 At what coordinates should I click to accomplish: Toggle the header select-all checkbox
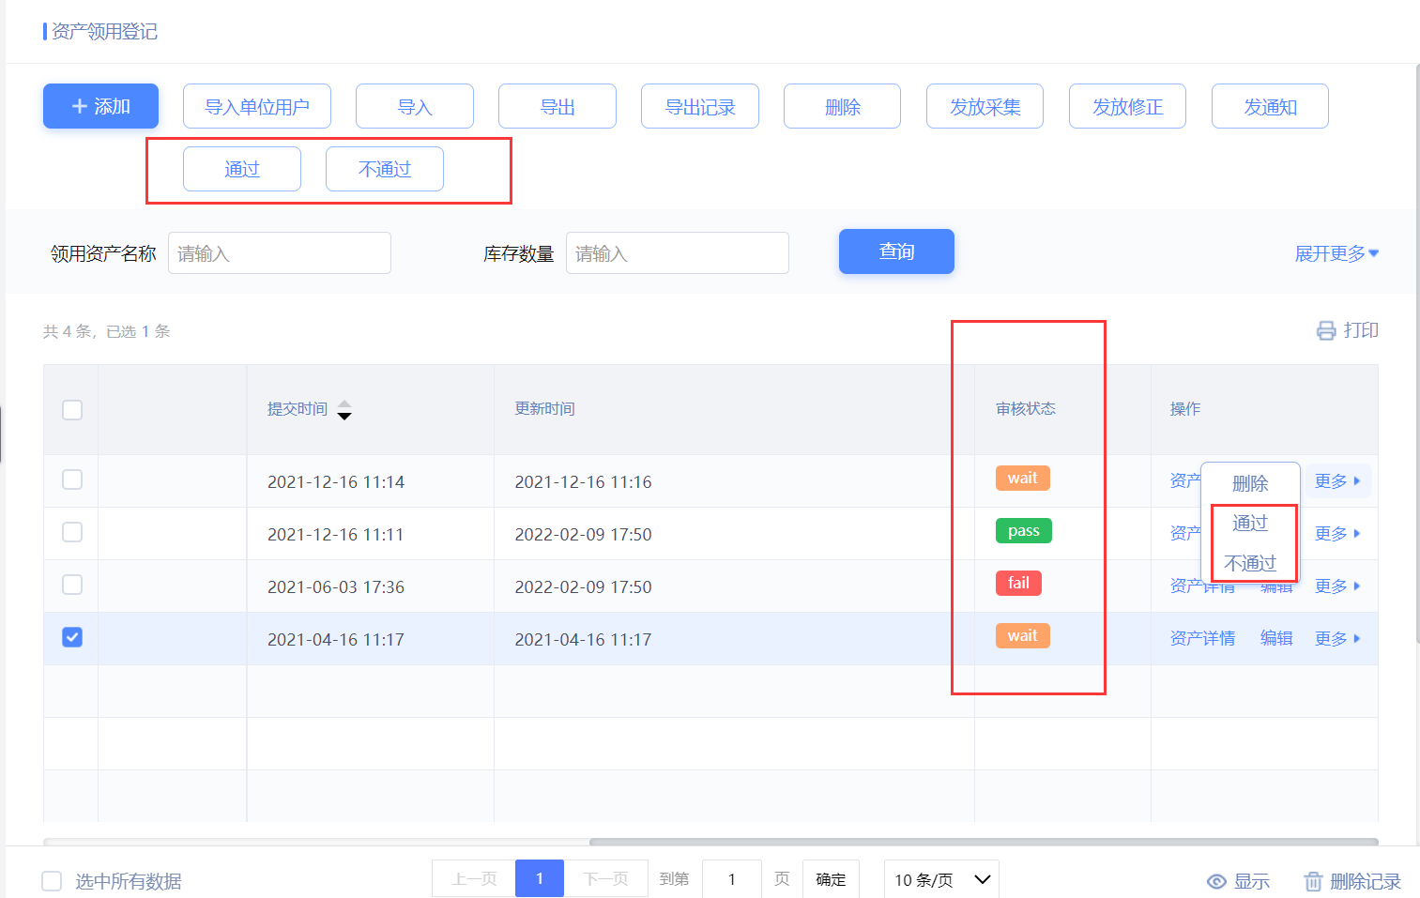pos(72,410)
